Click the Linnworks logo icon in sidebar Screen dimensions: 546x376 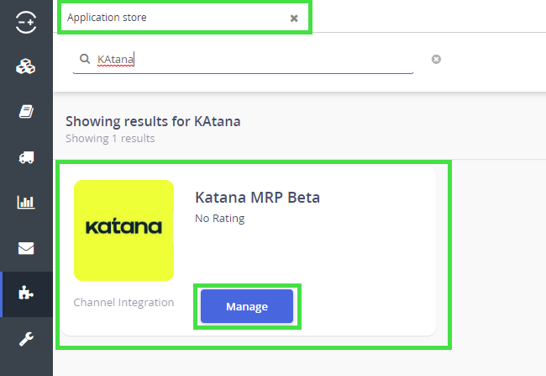pos(26,22)
